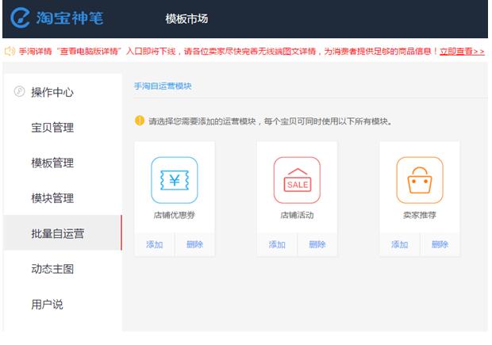
Task: Click the yellow info notice icon
Action: 140,121
